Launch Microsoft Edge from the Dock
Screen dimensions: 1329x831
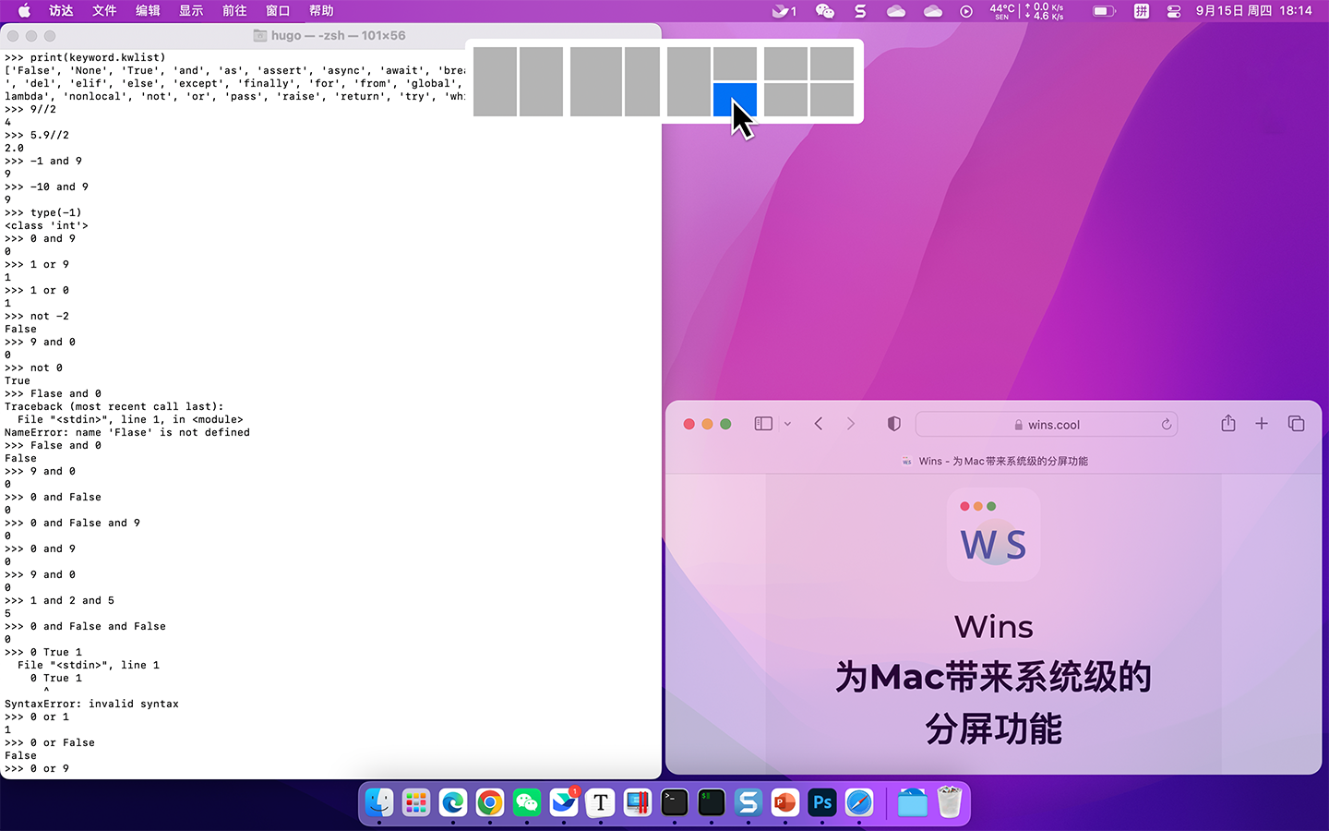452,803
